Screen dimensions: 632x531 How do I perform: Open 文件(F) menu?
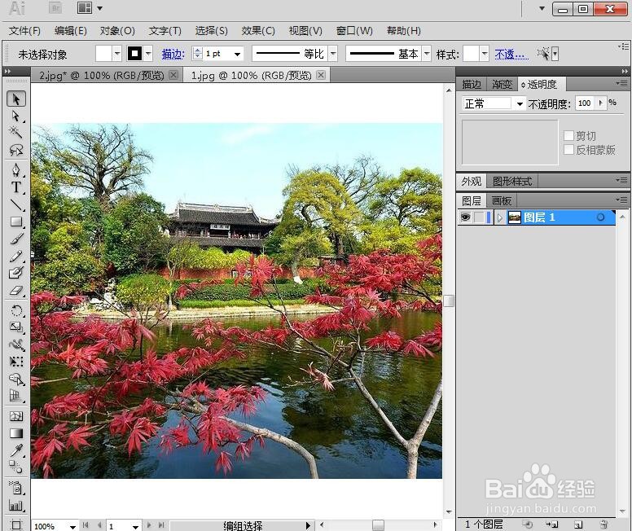pyautogui.click(x=25, y=31)
